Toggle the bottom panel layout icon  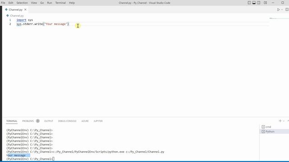click(254, 3)
